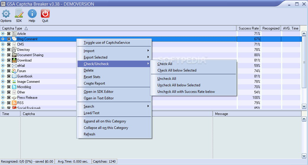Click the log panel scroll up arrow
Viewport: 308px width, 165px height.
(x=304, y=119)
